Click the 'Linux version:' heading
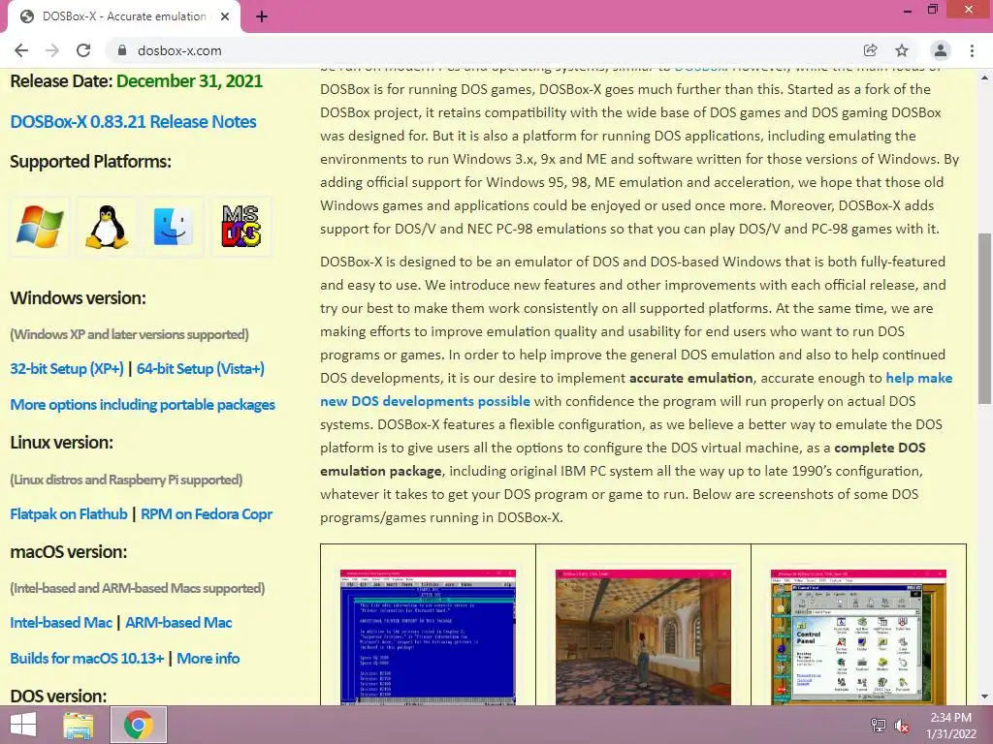This screenshot has width=993, height=744. point(61,442)
